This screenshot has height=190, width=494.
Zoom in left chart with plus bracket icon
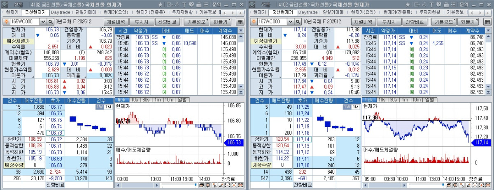click(234, 185)
